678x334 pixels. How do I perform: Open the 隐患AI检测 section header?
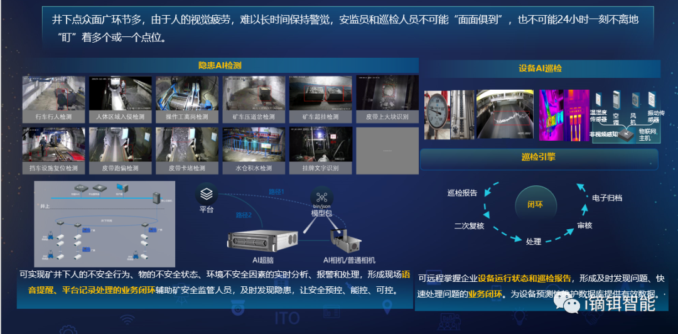click(220, 65)
